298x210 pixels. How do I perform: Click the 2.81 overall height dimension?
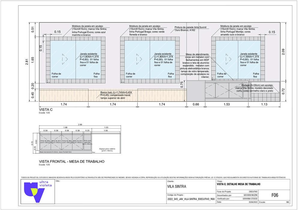[x=27, y=62]
